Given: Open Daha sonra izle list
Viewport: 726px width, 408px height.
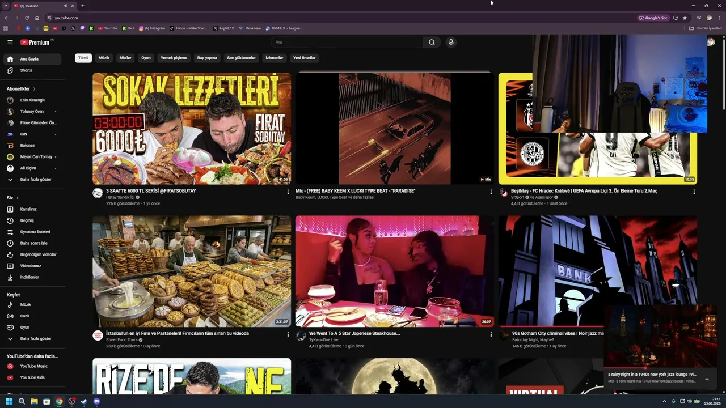Looking at the screenshot, I should pyautogui.click(x=32, y=243).
